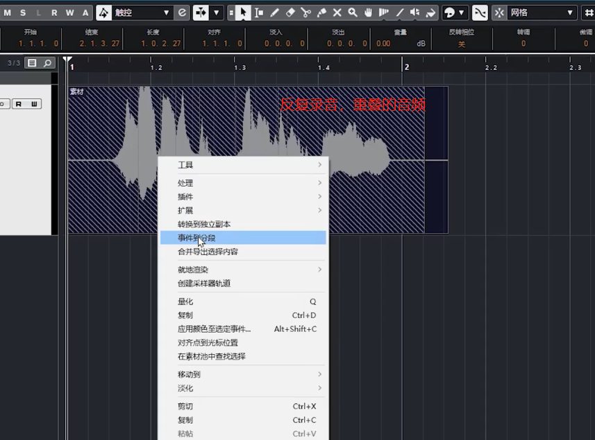This screenshot has width=595, height=440.
Task: Expand the 工具 submenu
Action: pos(243,165)
